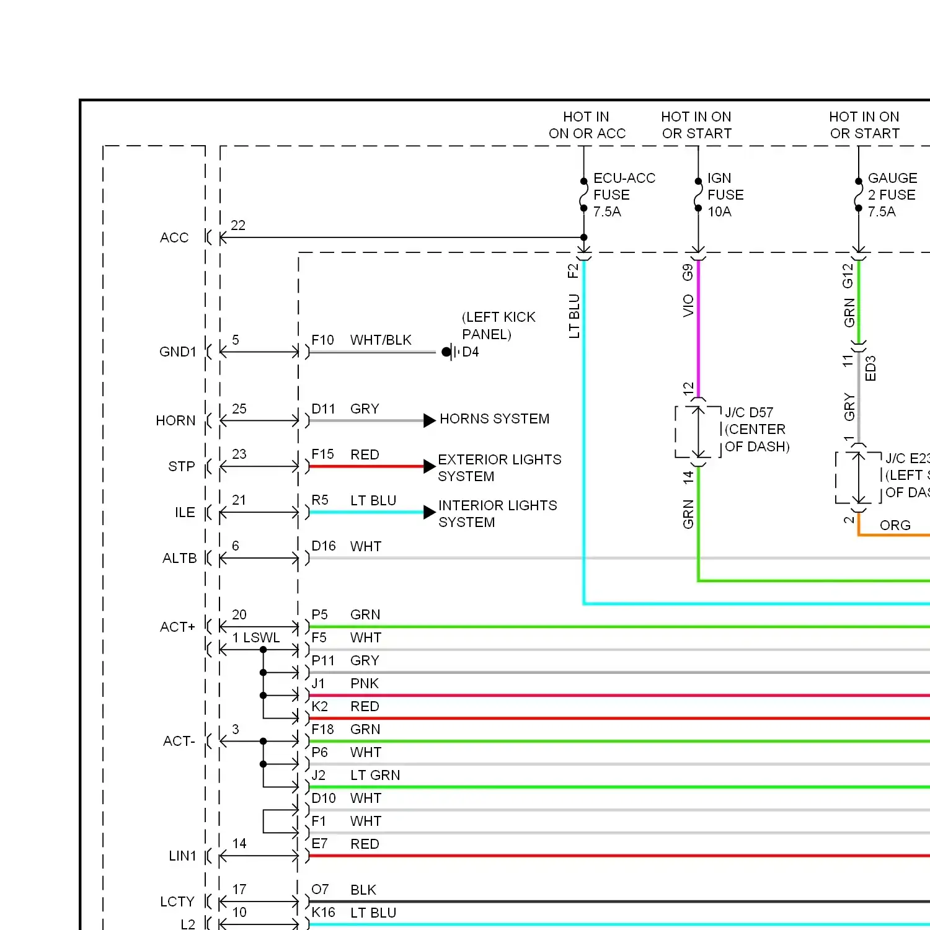Select the 'D11 GRY' wire label
Image resolution: width=930 pixels, height=930 pixels.
[x=345, y=409]
